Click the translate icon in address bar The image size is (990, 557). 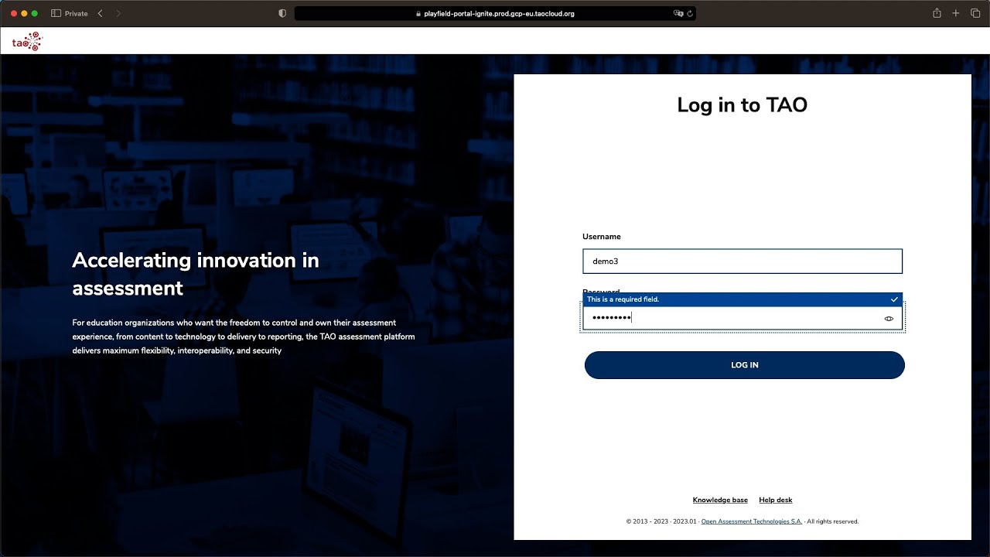(678, 13)
